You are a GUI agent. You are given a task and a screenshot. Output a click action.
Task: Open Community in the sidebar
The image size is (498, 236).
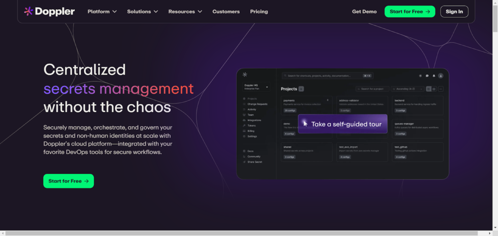click(x=251, y=157)
